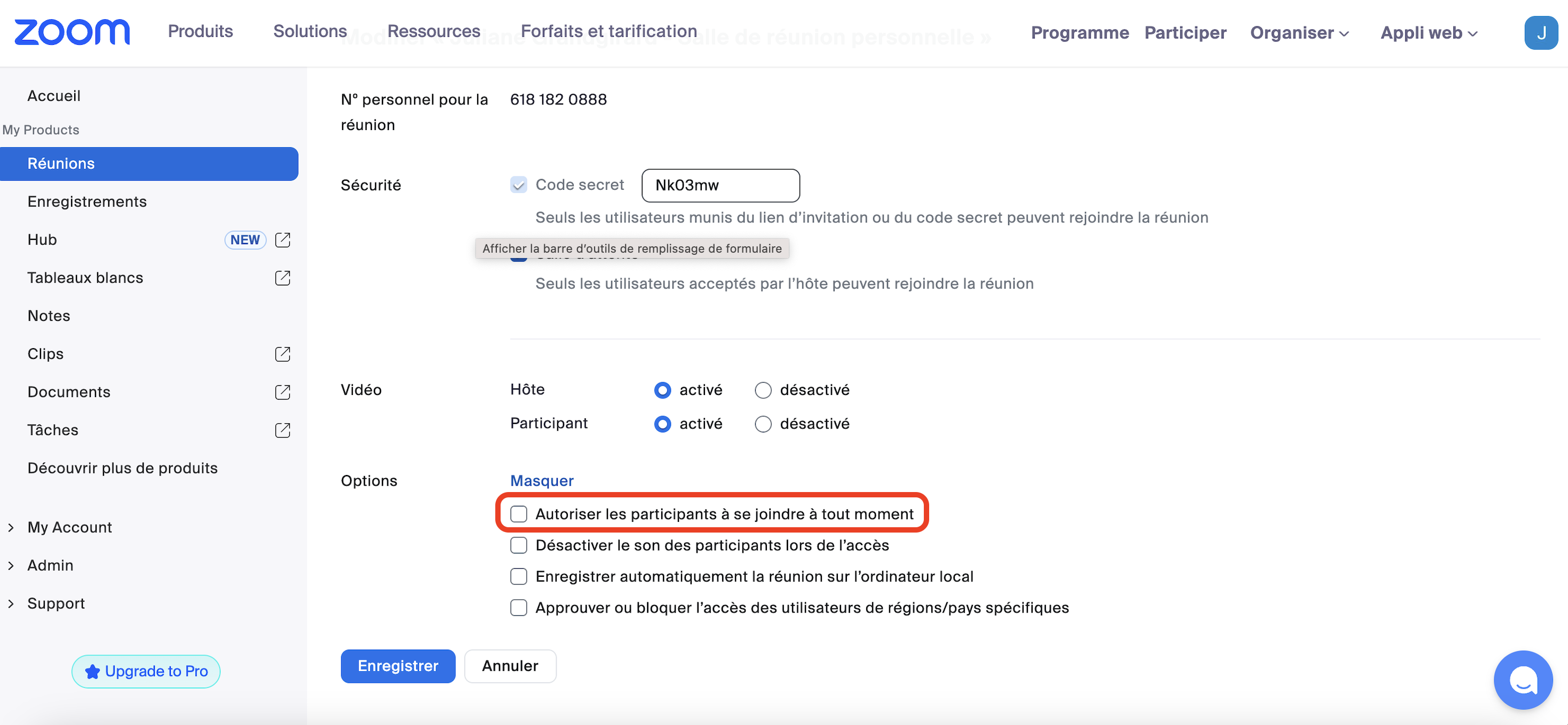Open the Organiser dropdown
This screenshot has width=1568, height=725.
coord(1299,33)
